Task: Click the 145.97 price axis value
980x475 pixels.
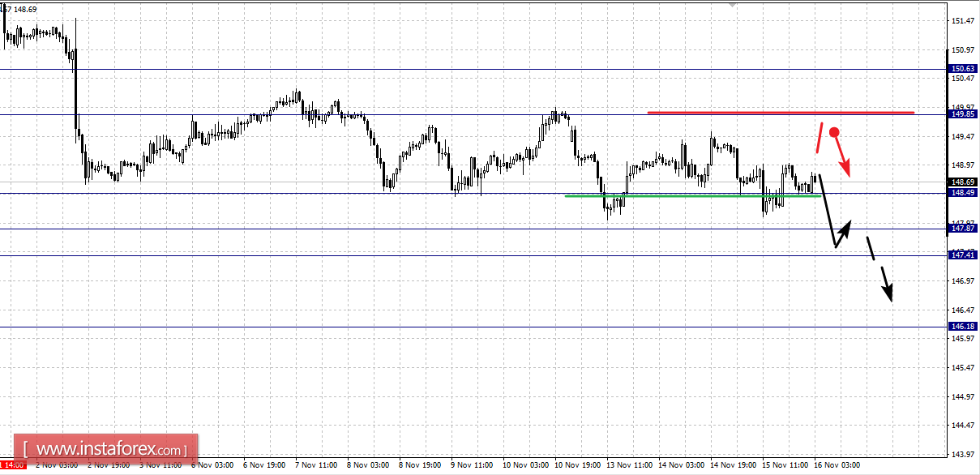Action: (963, 338)
